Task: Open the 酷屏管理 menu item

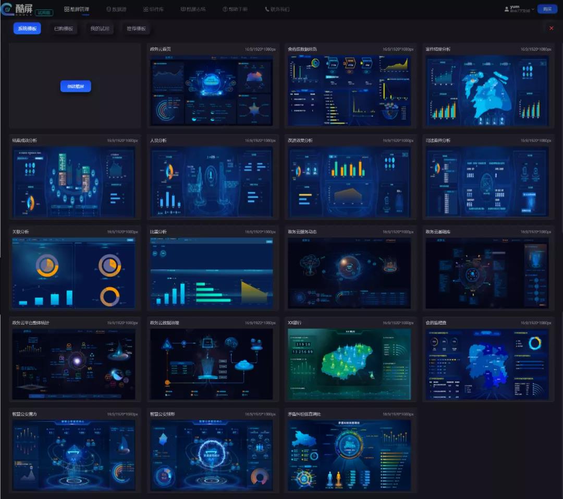Action: 77,9
